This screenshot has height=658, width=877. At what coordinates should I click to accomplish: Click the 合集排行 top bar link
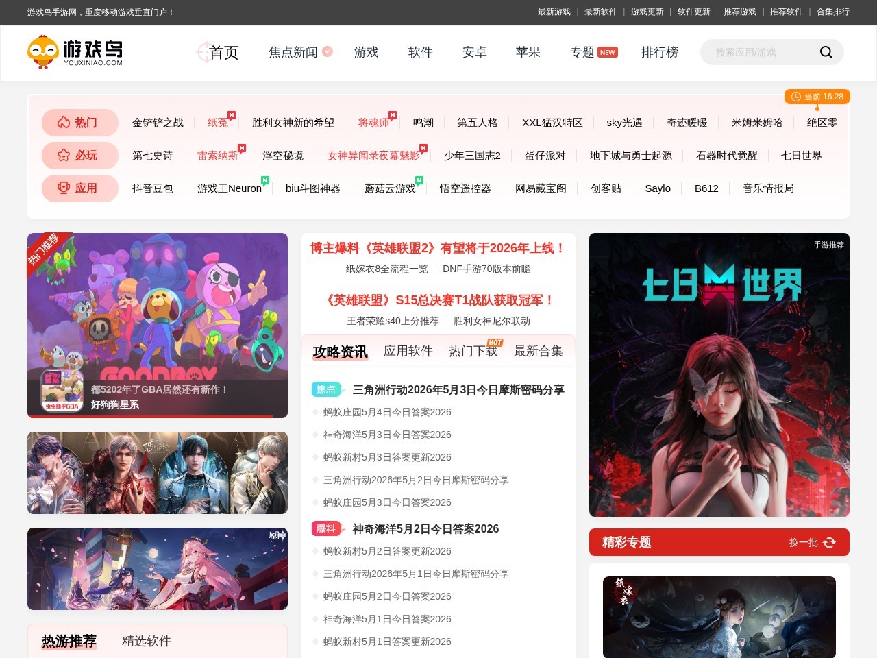click(833, 12)
